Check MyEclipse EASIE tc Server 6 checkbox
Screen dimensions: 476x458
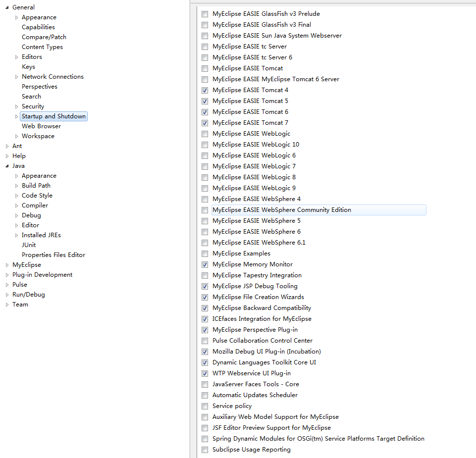[x=205, y=57]
